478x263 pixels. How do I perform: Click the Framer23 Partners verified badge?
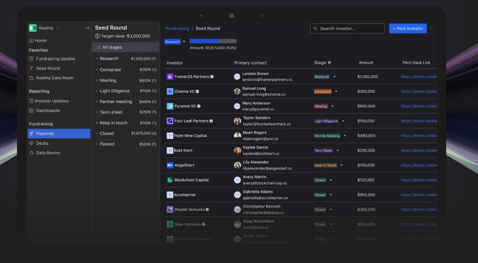[x=212, y=77]
